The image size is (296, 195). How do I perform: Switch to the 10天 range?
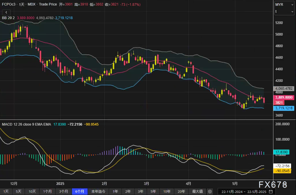coord(32,192)
